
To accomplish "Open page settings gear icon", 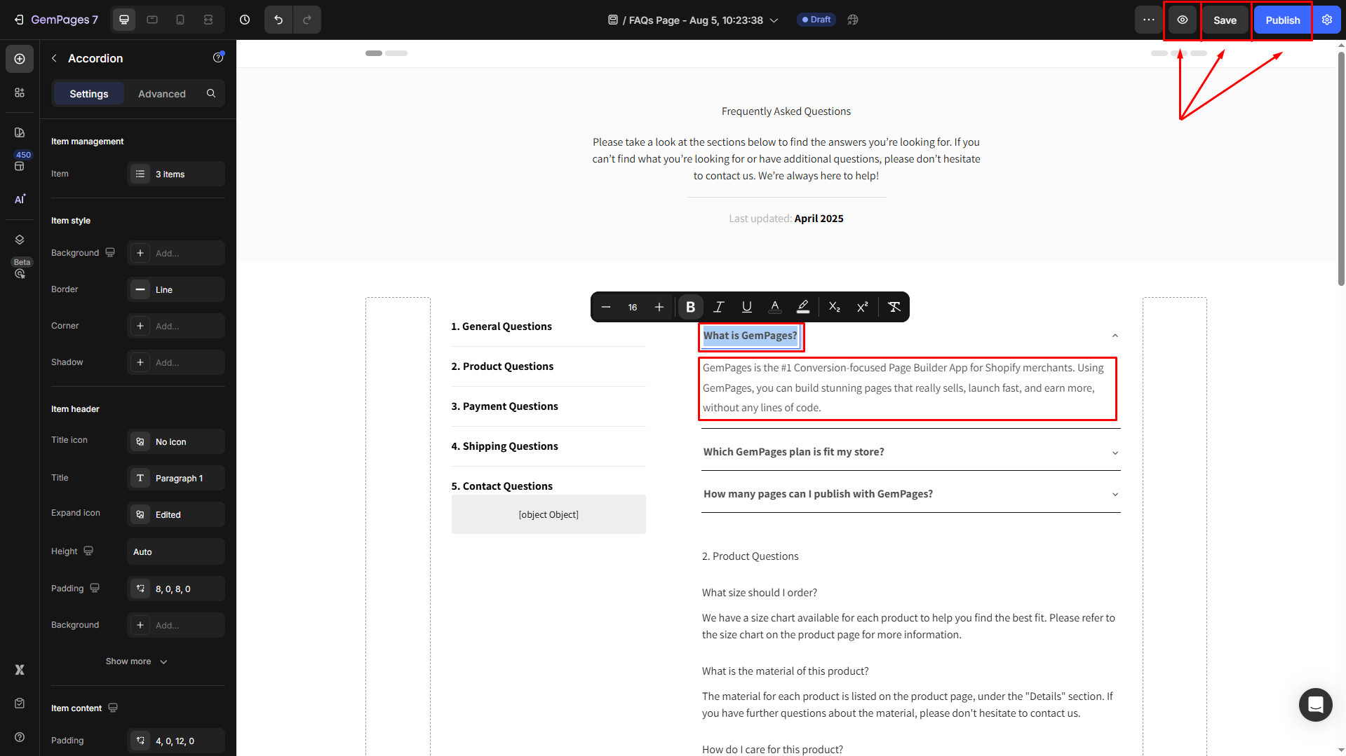I will [x=1326, y=20].
